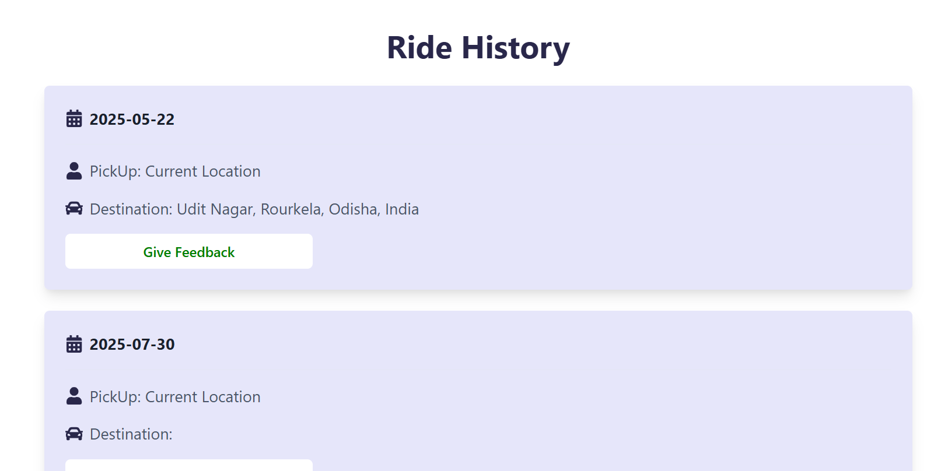
Task: Click the word India in the destination
Action: pos(402,209)
